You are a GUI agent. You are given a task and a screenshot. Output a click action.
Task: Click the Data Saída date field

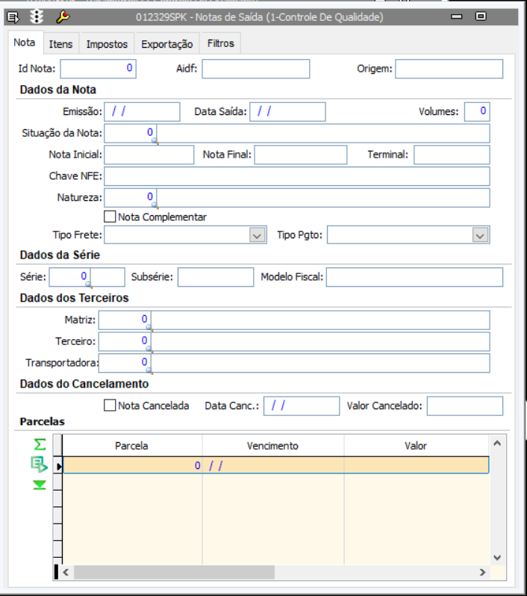click(287, 112)
